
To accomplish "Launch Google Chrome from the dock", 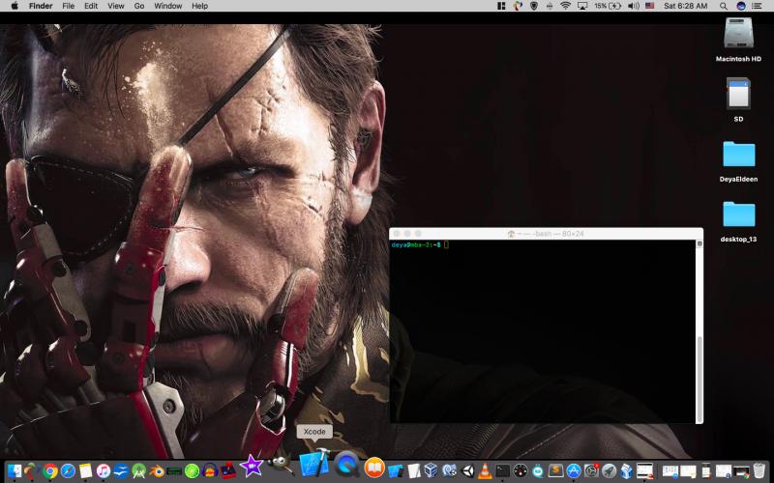I will (49, 471).
